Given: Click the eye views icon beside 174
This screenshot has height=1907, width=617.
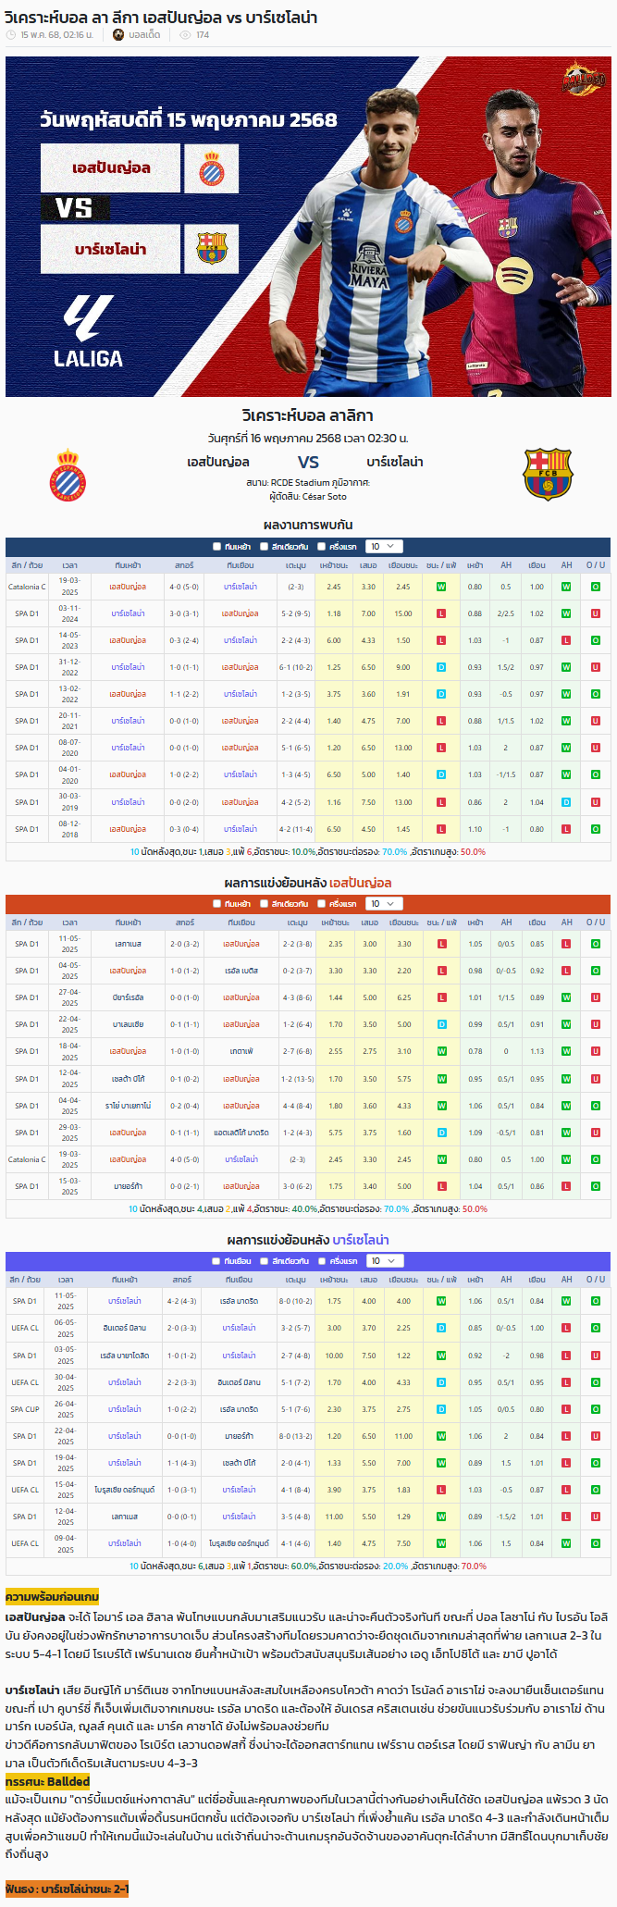Looking at the screenshot, I should click(185, 35).
